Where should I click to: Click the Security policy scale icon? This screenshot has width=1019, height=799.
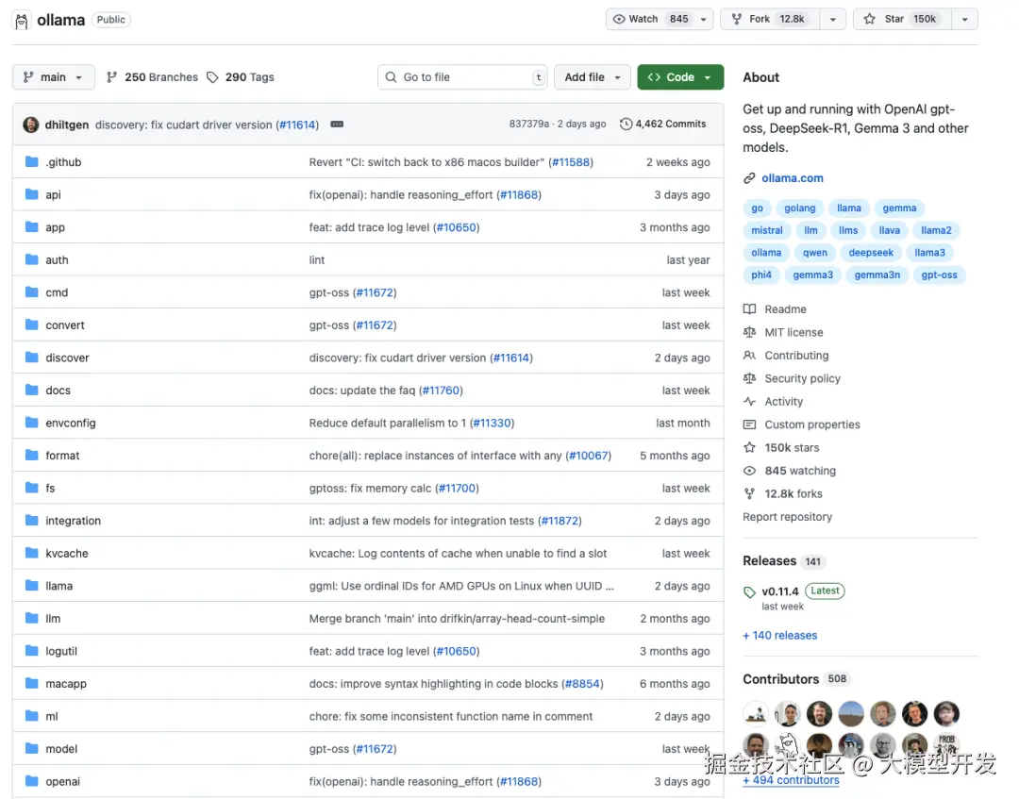pos(749,378)
